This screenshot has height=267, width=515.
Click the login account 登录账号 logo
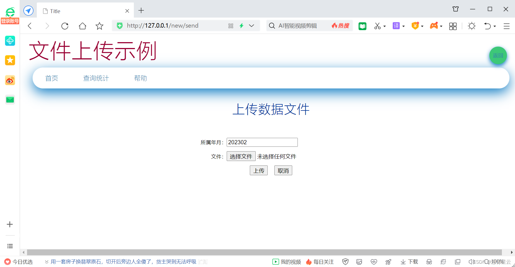pos(10,16)
